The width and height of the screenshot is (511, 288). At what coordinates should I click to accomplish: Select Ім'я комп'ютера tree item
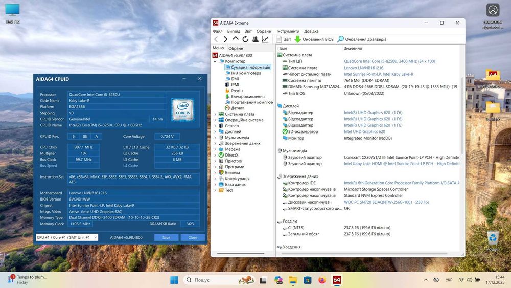click(243, 73)
